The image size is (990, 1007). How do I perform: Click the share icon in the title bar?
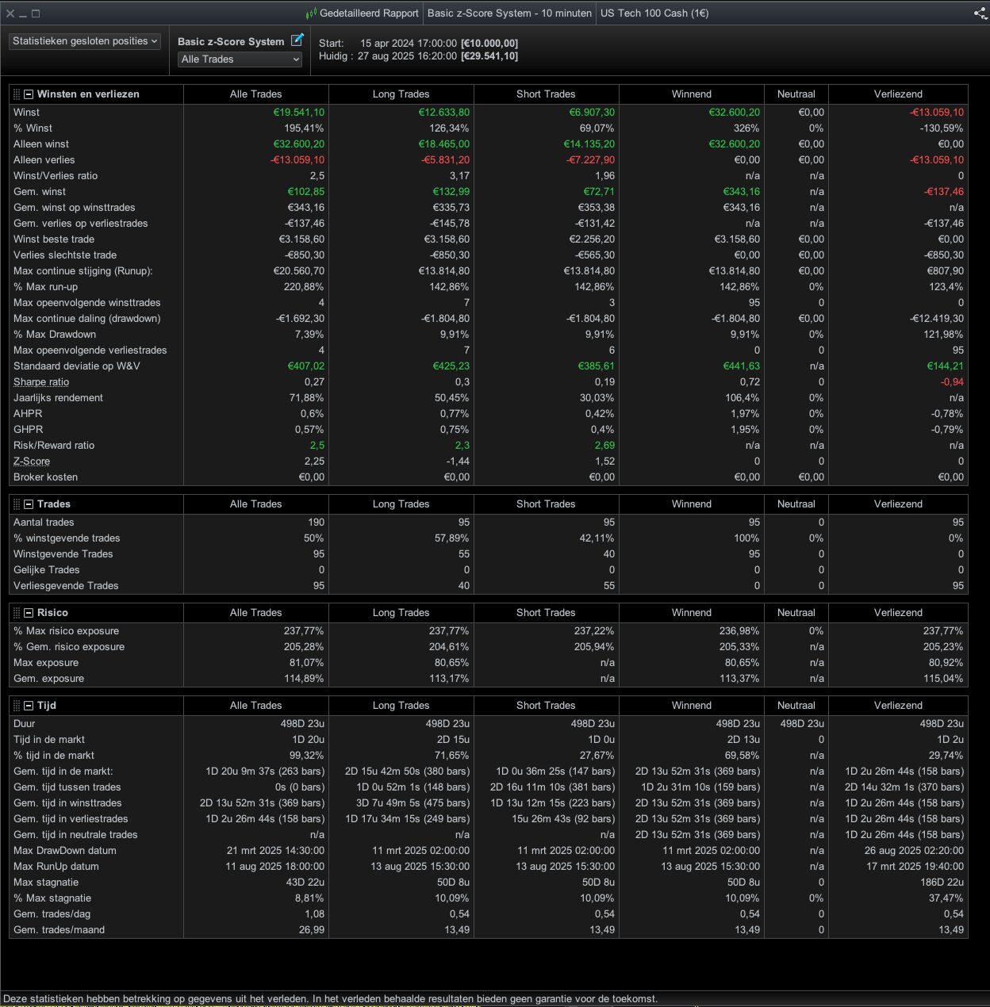click(980, 13)
